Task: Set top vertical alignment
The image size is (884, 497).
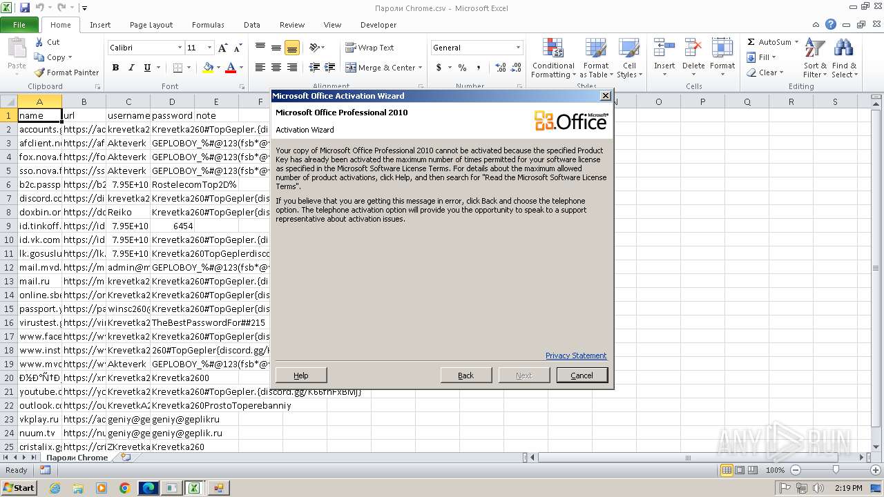Action: tap(260, 48)
